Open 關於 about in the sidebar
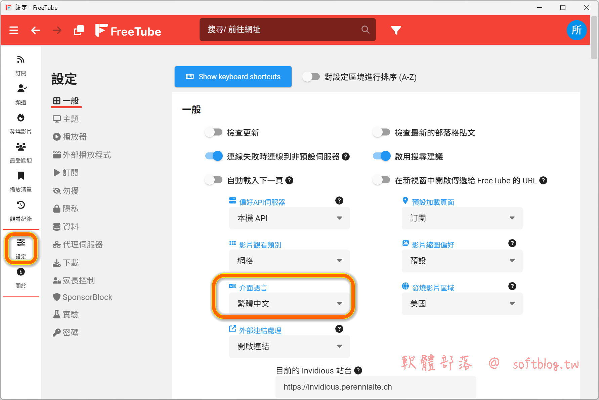The height and width of the screenshot is (400, 599). click(x=21, y=278)
